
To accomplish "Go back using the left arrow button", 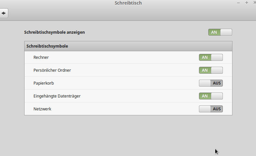I will pos(4,13).
